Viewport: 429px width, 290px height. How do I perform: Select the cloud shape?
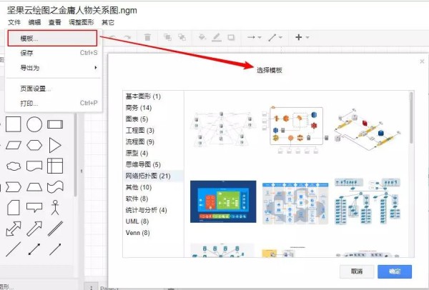(x=14, y=166)
